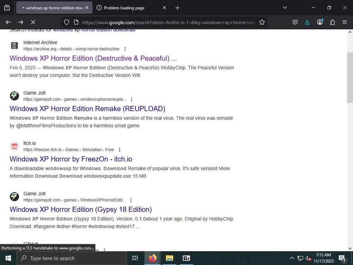Switch to windows xp horror edition tab
Viewport: 353px width, 265px height.
coord(54,8)
